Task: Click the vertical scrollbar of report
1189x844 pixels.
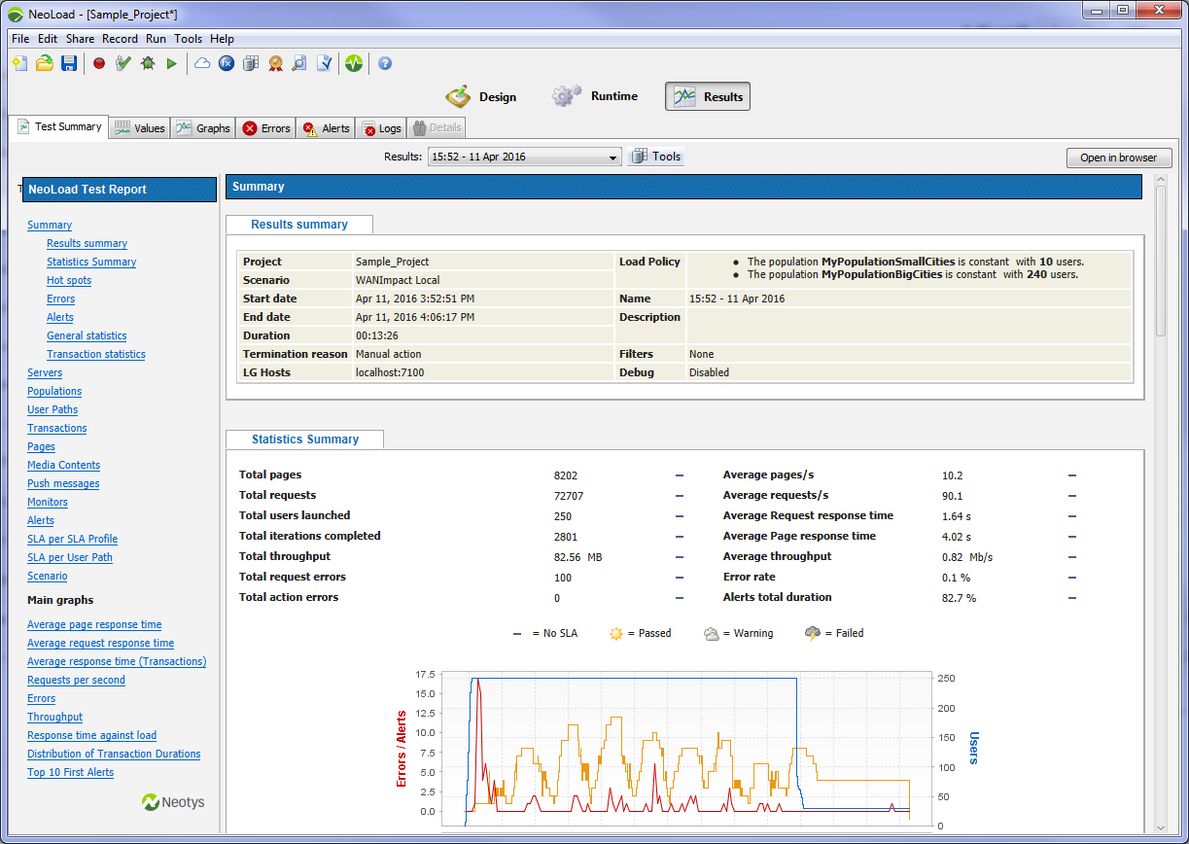Action: [x=1161, y=260]
